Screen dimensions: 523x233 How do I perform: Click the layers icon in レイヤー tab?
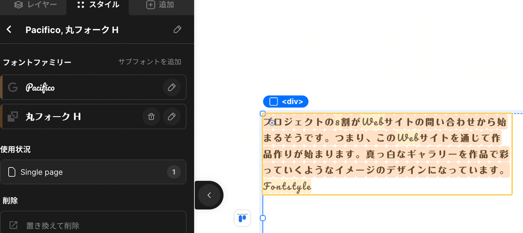pos(18,5)
